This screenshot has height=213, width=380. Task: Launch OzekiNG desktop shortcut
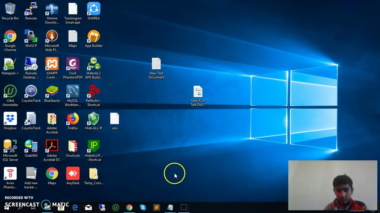pyautogui.click(x=31, y=149)
